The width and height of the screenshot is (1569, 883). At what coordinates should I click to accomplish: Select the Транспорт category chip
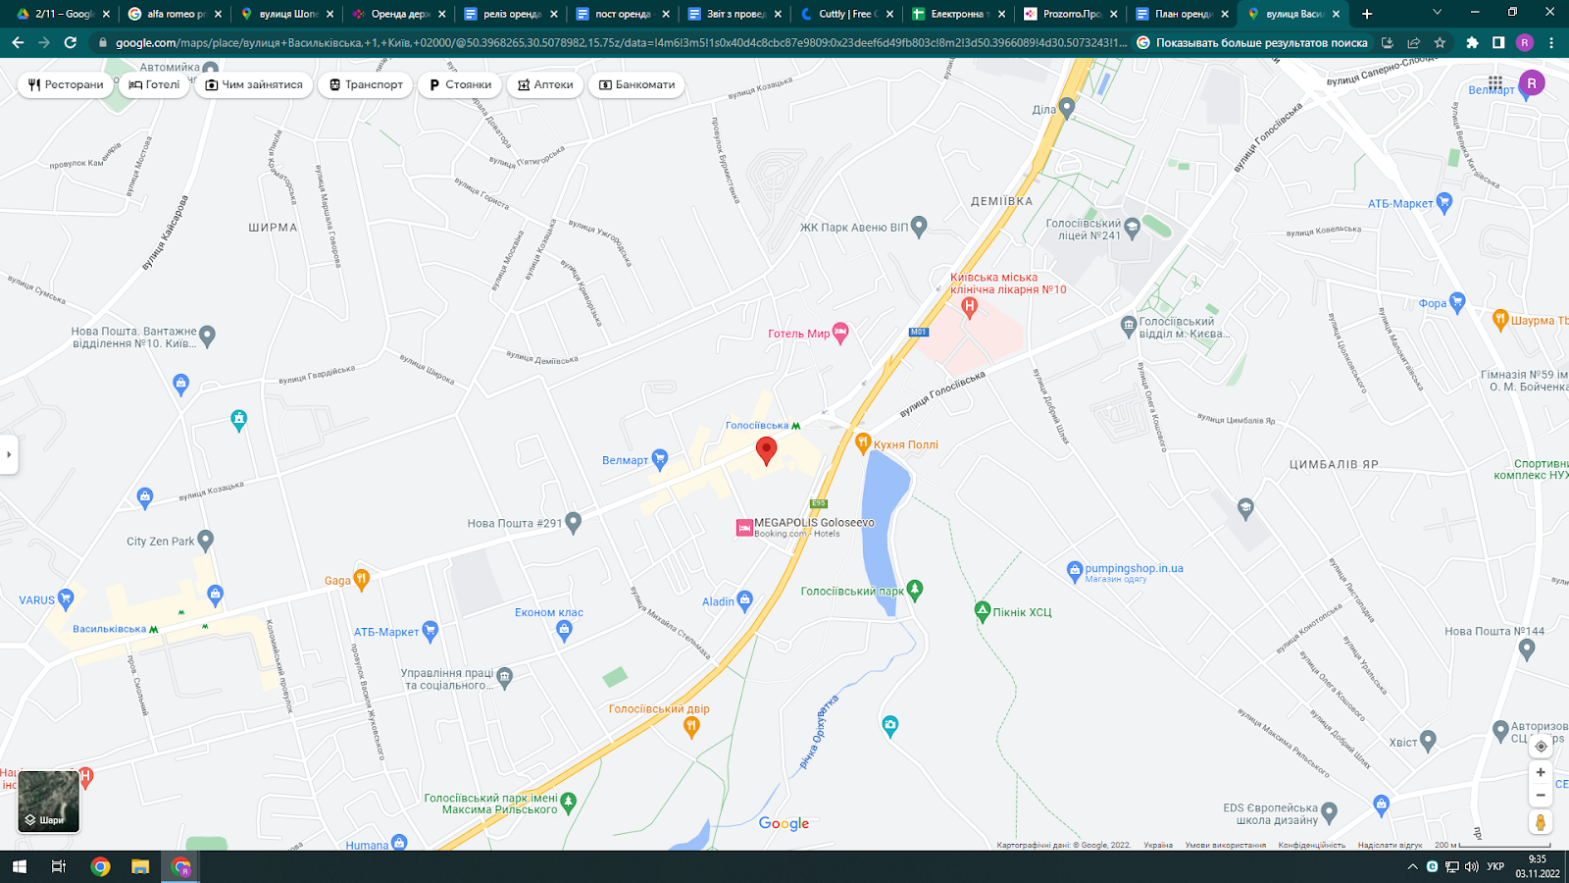(366, 84)
